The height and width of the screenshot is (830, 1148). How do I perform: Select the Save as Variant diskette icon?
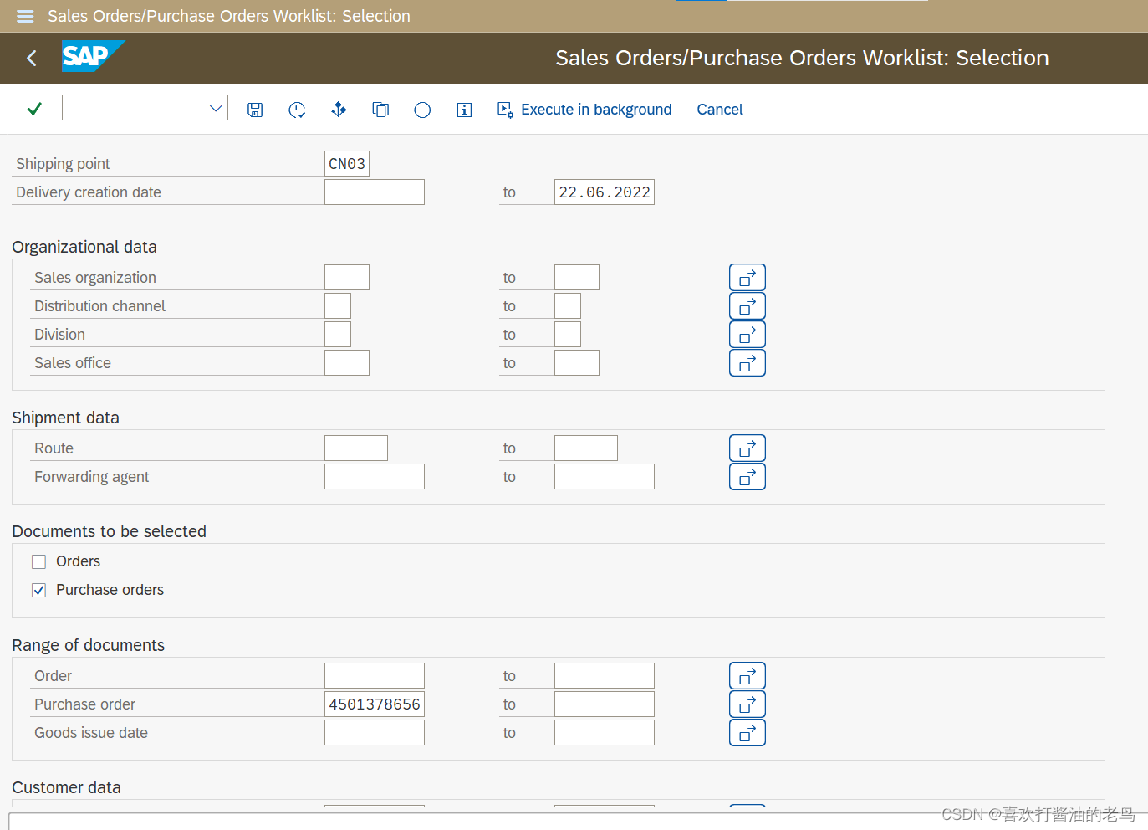(255, 109)
